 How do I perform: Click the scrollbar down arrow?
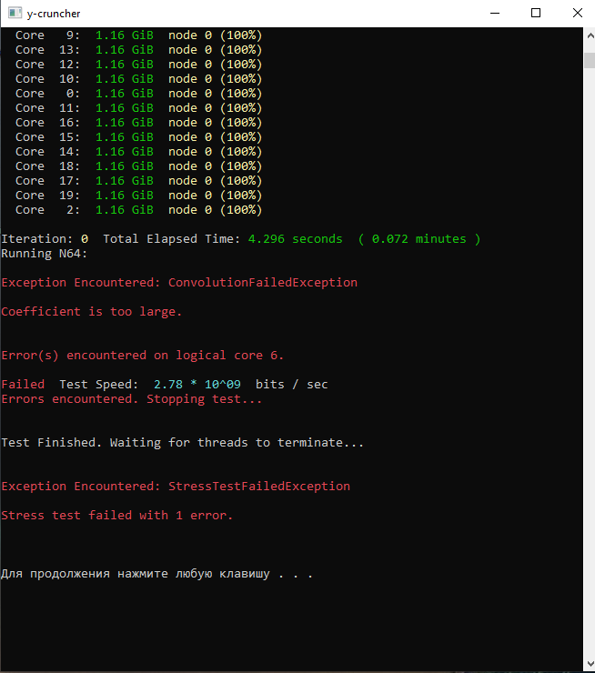[590, 664]
